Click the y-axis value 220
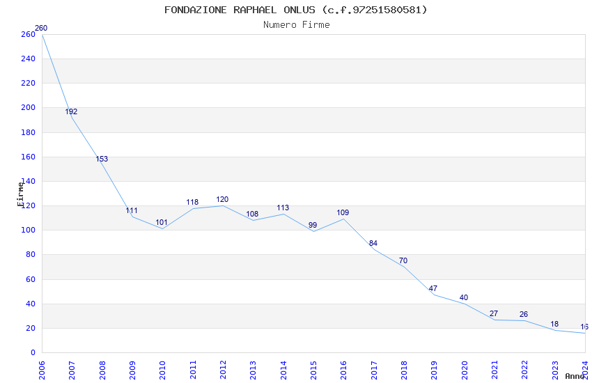592x383 pixels. point(29,83)
